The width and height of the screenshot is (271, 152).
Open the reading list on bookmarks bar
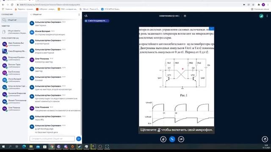(260, 9)
